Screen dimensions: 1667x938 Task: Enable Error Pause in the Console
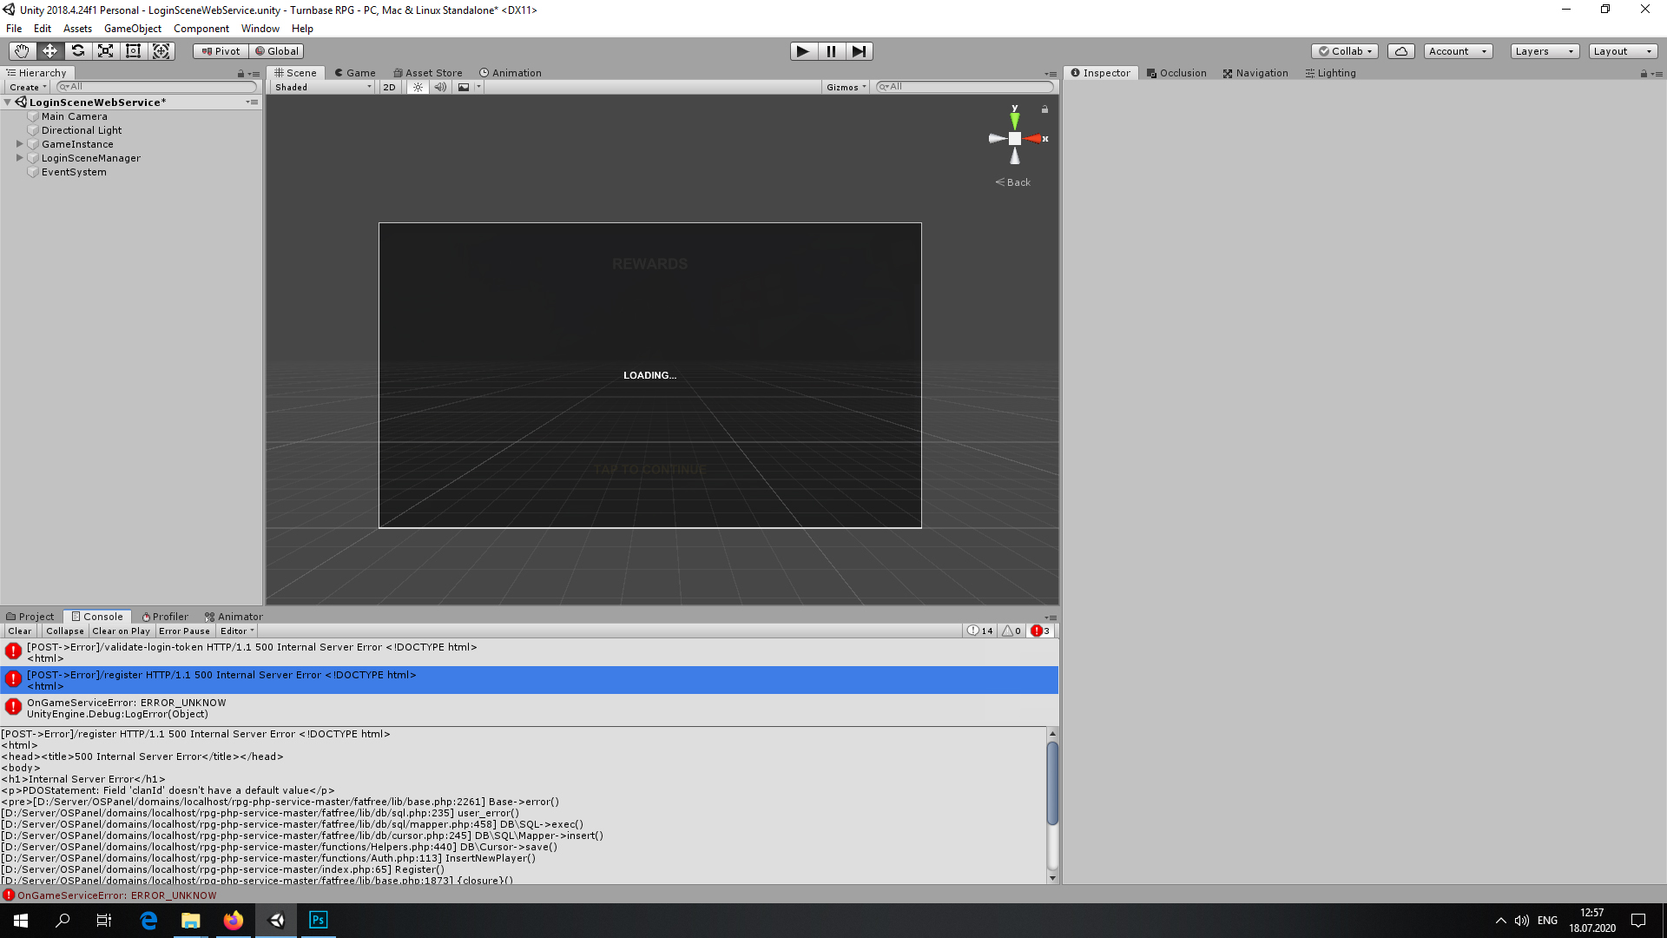coord(184,631)
